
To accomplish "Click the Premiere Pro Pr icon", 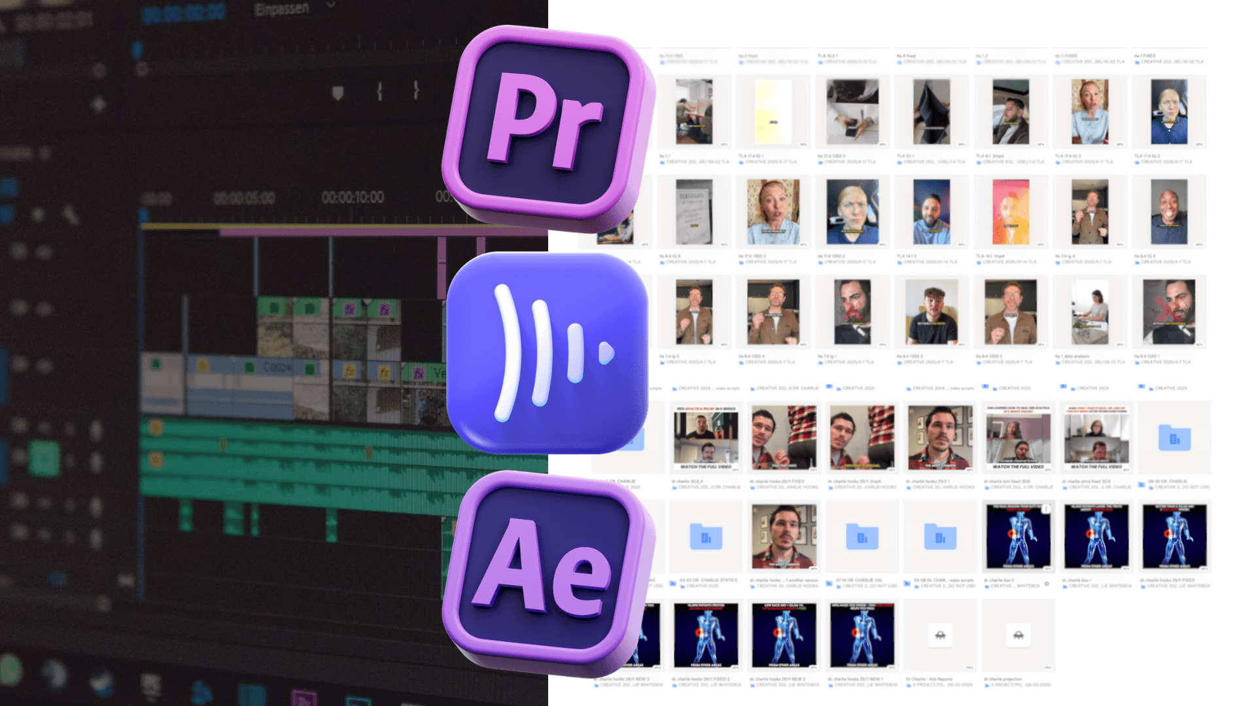I will 548,127.
